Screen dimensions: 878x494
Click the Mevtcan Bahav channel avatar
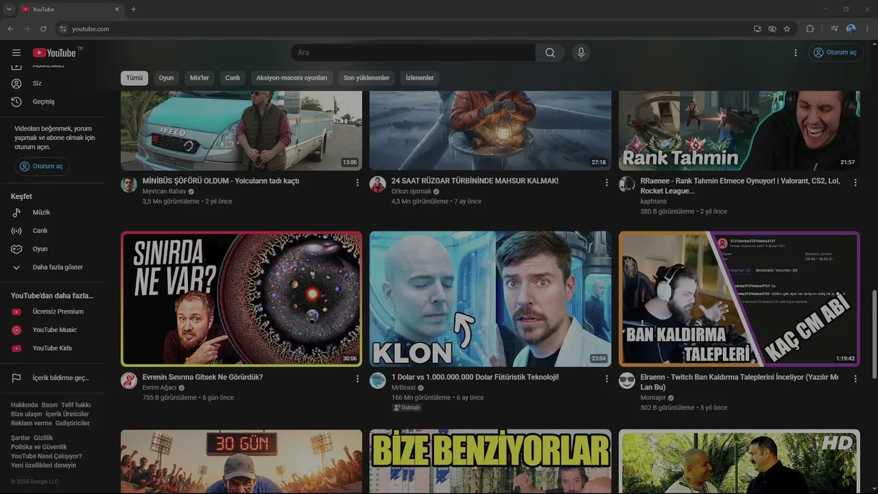click(129, 185)
